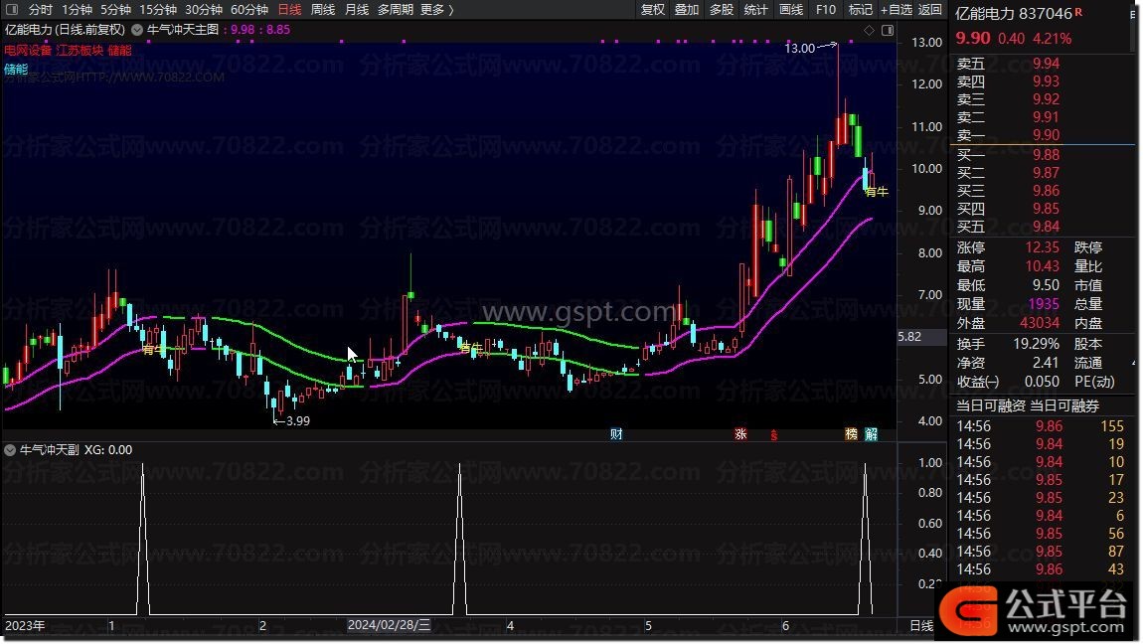The width and height of the screenshot is (1143, 644).
Task: Click the 涨停 value 12.35
Action: (x=1043, y=247)
